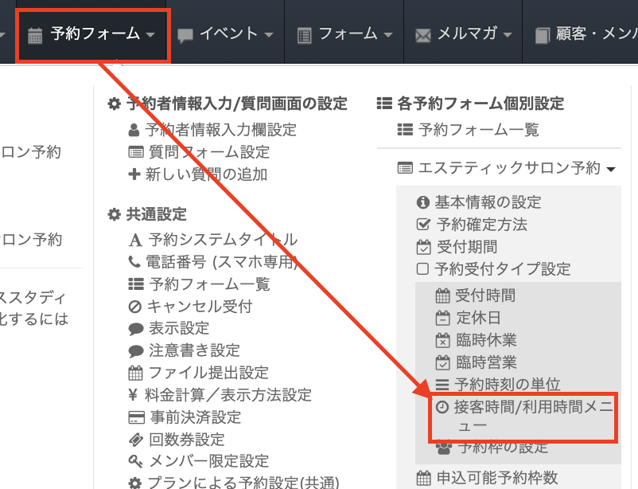Screen dimensions: 638x489
Task: Click the envelope icon beside メルマガ
Action: coord(423,35)
